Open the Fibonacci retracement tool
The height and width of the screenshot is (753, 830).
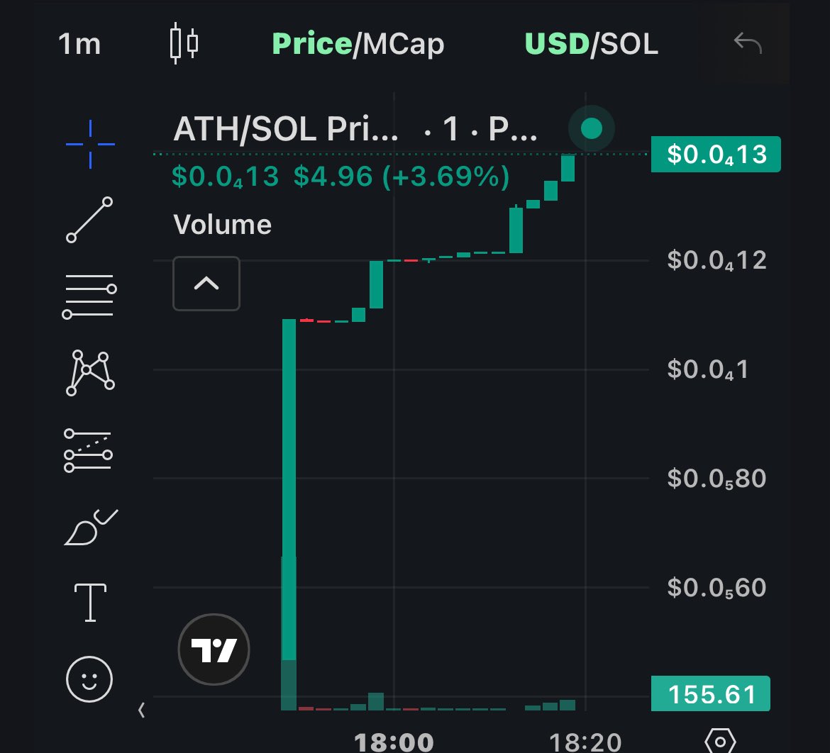[89, 296]
